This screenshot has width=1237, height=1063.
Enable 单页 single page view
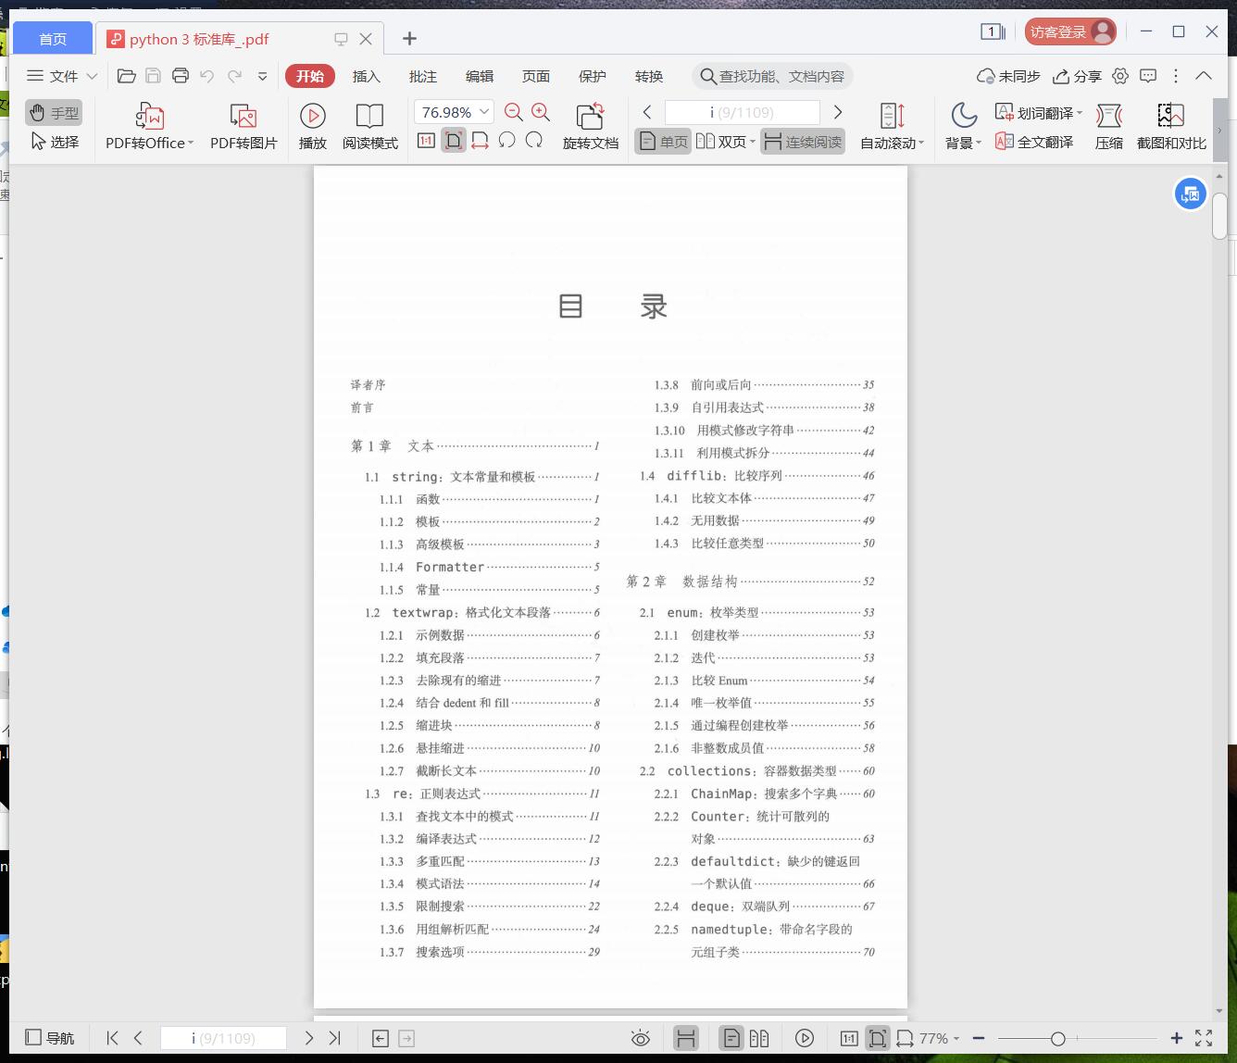click(662, 142)
